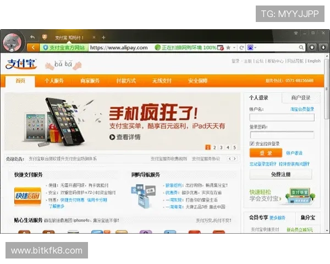Go to banner slide 5
330x264 pixels.
(235, 147)
